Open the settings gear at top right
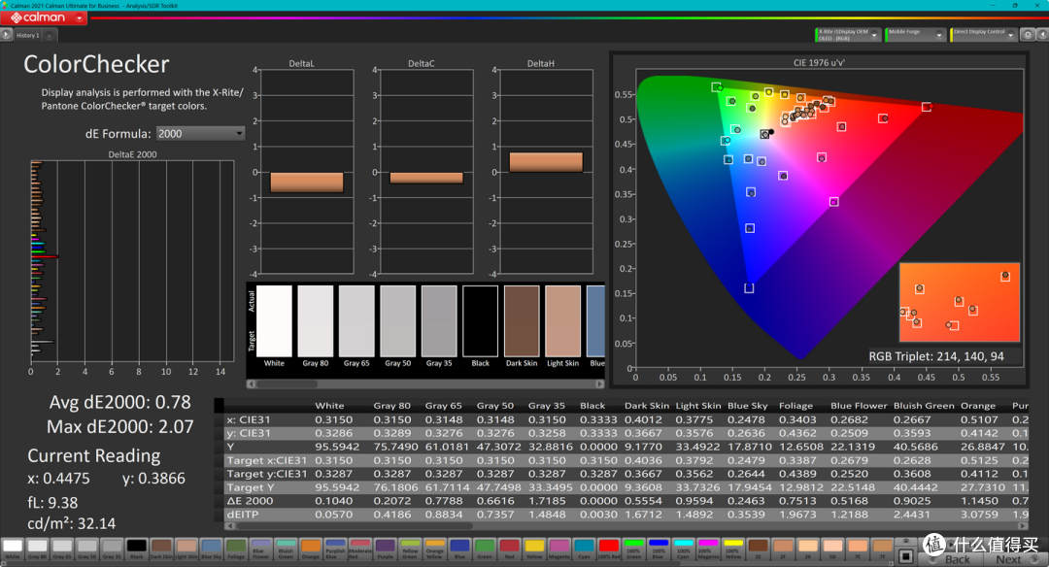This screenshot has height=567, width=1049. [1028, 35]
